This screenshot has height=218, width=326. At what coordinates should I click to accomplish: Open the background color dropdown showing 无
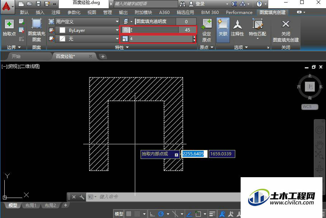(87, 39)
